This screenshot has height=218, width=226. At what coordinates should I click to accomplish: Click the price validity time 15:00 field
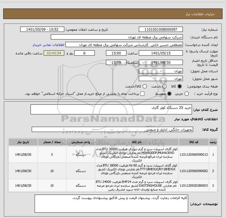coord(116,62)
